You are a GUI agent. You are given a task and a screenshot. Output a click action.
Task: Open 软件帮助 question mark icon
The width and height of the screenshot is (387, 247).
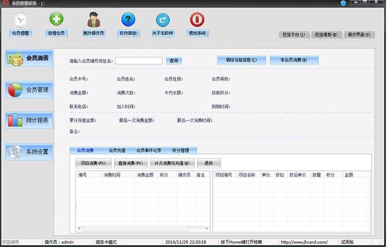point(128,20)
